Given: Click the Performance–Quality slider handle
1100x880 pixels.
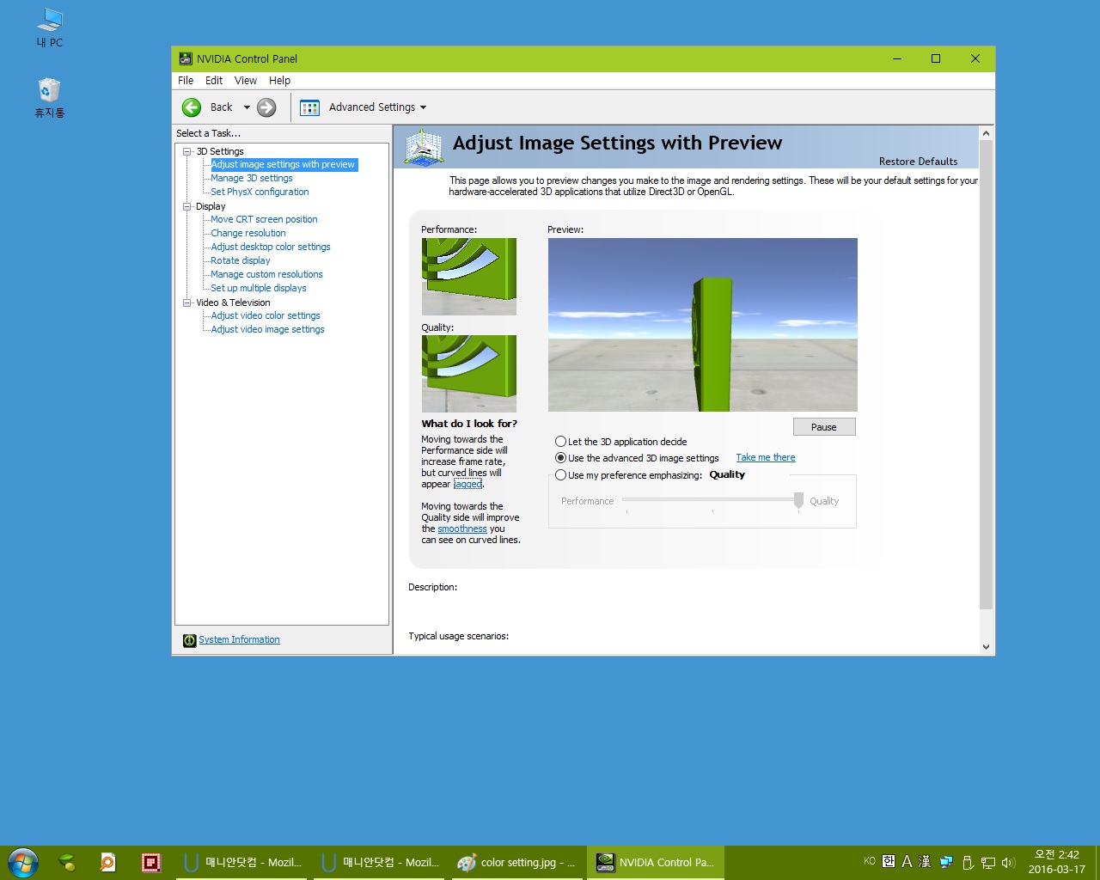Looking at the screenshot, I should pyautogui.click(x=798, y=500).
